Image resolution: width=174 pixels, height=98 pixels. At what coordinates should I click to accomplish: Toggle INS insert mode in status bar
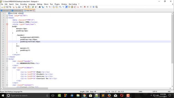[x=169, y=92]
